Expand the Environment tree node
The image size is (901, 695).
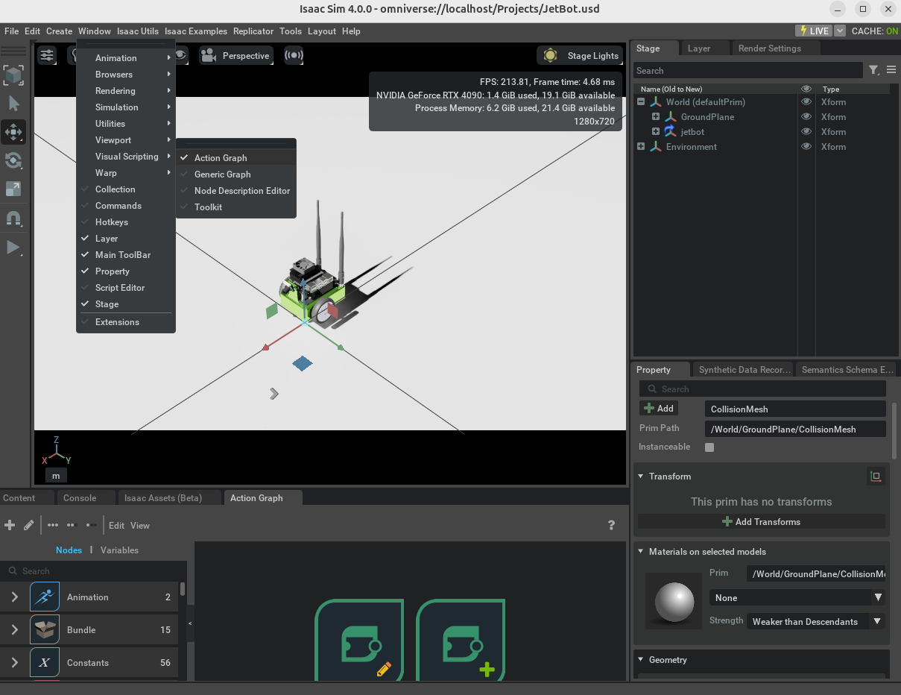641,146
